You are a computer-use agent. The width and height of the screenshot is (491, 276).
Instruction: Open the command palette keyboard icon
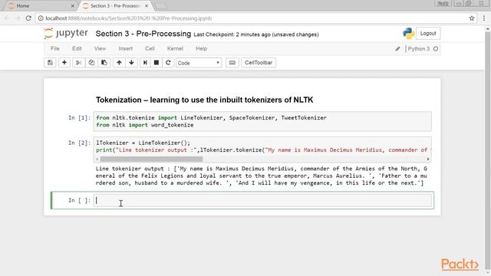tap(232, 63)
